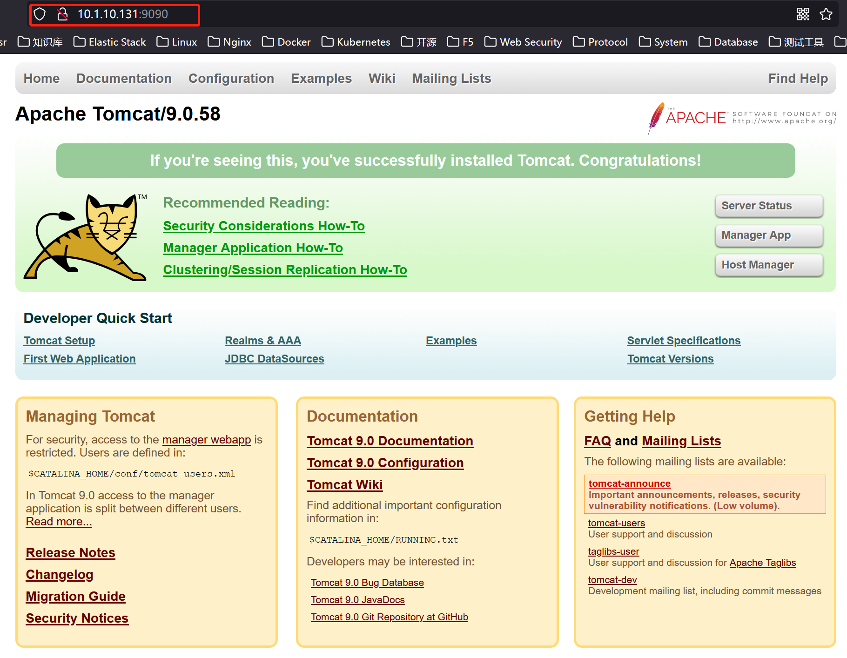
Task: Open the F5 bookmarks folder
Action: click(460, 42)
